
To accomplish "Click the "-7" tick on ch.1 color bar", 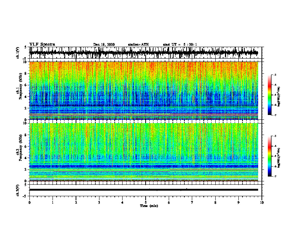I will [x=275, y=115].
